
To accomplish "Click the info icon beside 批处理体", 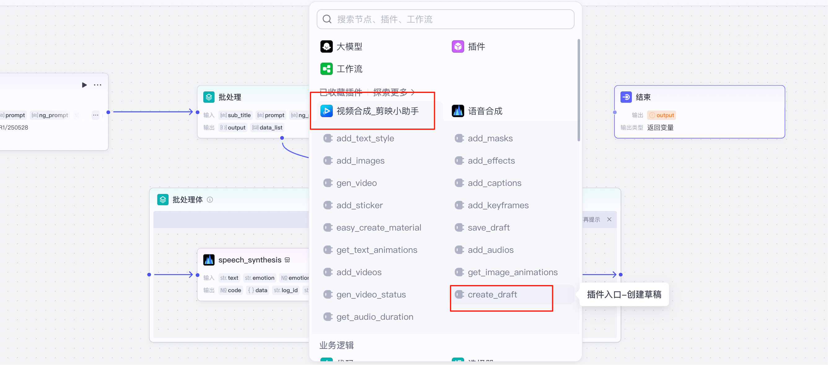I will coord(210,200).
